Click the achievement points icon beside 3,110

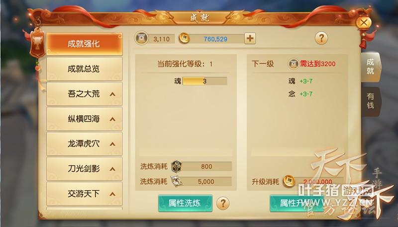(x=141, y=39)
